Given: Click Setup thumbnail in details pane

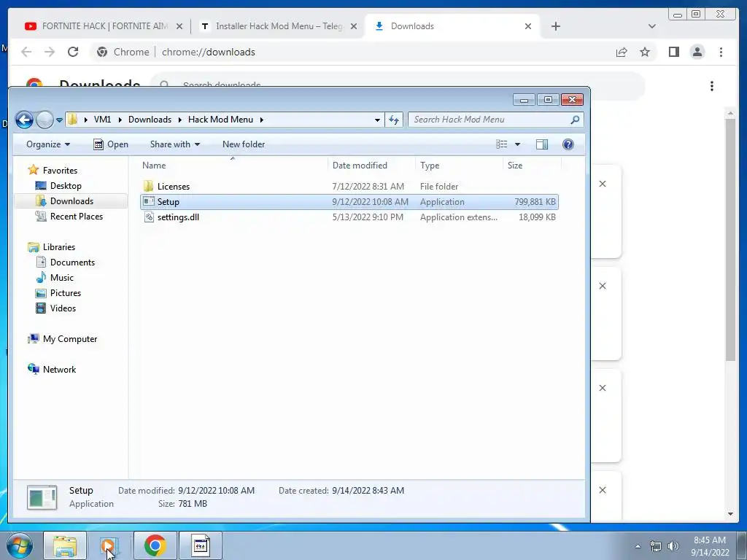Looking at the screenshot, I should click(42, 497).
